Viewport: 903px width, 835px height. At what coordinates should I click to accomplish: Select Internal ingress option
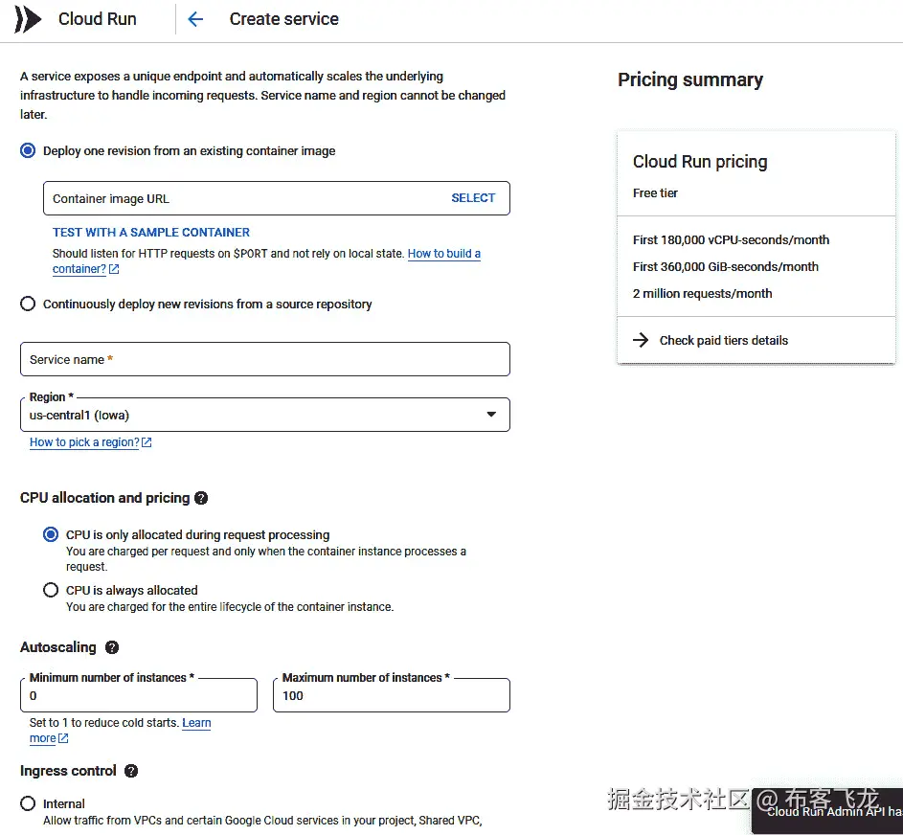point(28,803)
